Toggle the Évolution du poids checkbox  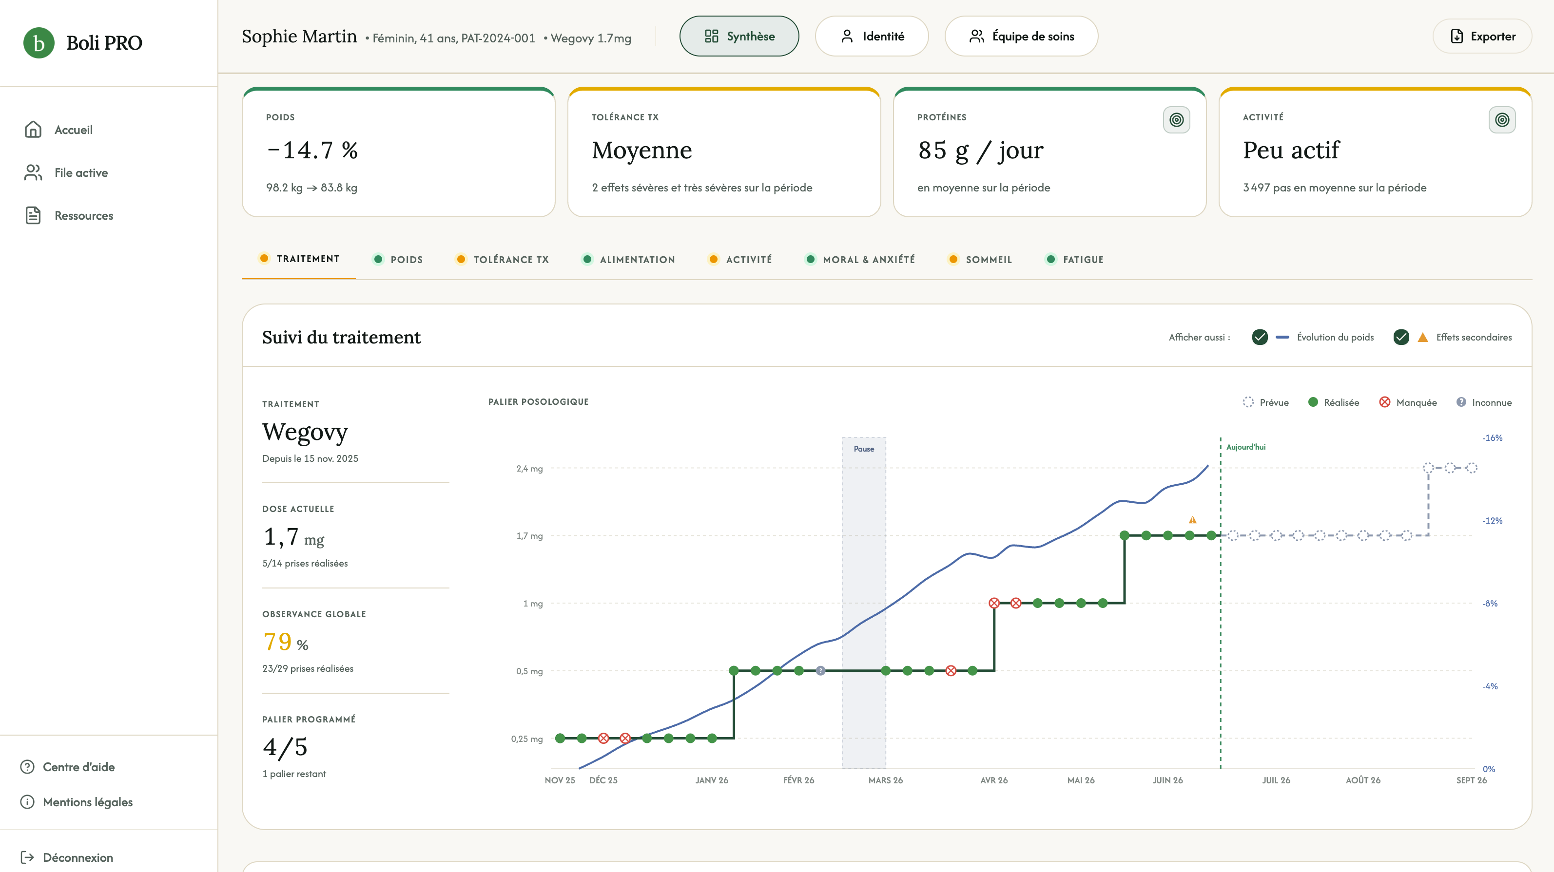pyautogui.click(x=1260, y=337)
